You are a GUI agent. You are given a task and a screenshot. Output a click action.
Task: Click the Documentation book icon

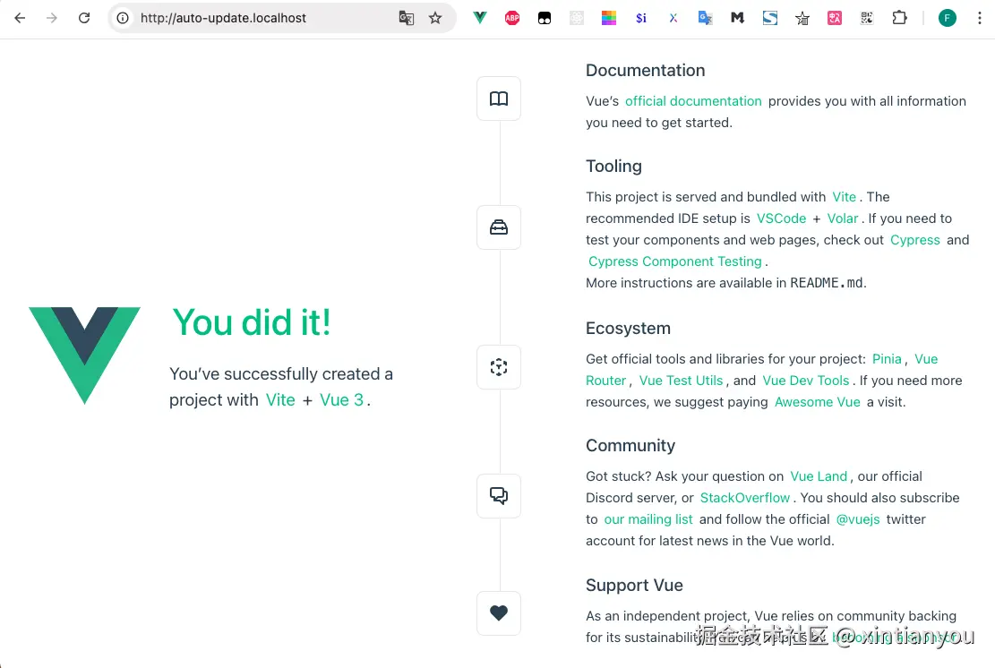tap(499, 98)
